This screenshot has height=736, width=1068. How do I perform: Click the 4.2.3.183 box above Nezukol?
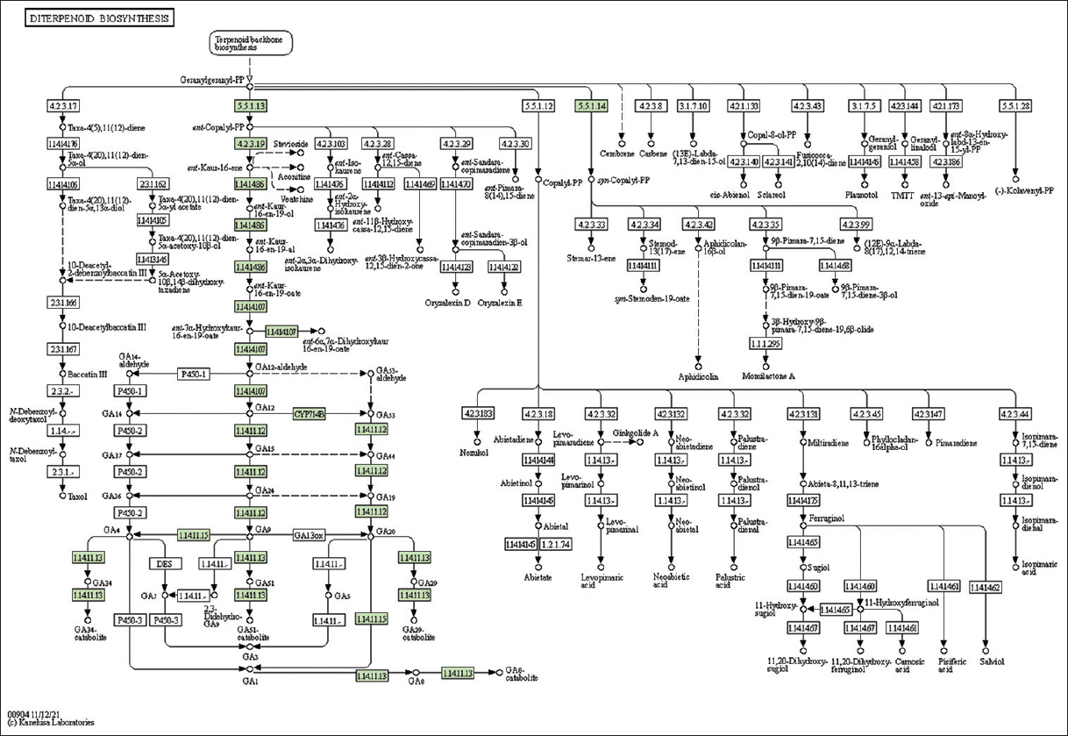[x=477, y=413]
